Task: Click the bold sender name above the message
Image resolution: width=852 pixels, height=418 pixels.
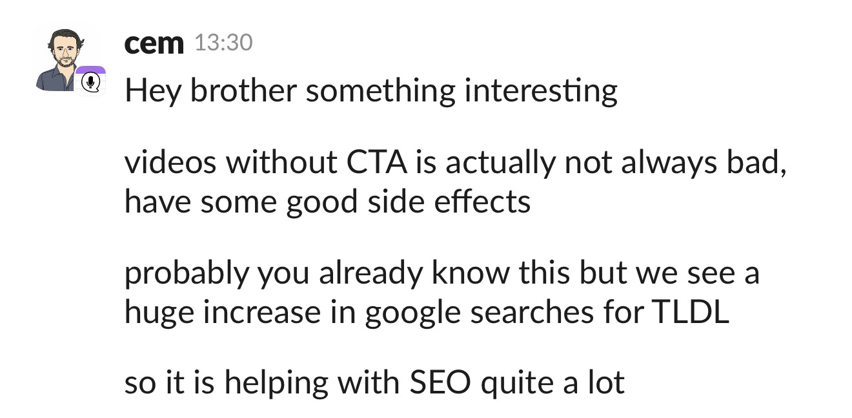Action: pos(154,43)
